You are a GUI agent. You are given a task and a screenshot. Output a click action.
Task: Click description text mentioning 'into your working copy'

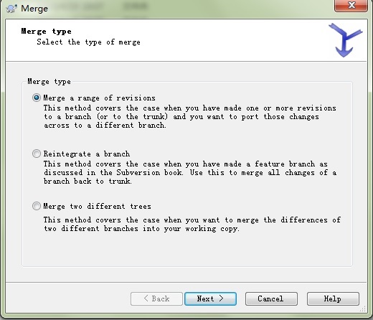coord(192,224)
